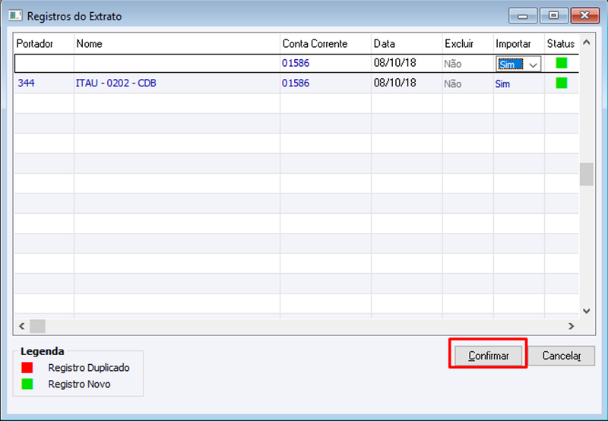608x421 pixels.
Task: Click red Registro Duplicado legend swatch
Action: tap(27, 367)
